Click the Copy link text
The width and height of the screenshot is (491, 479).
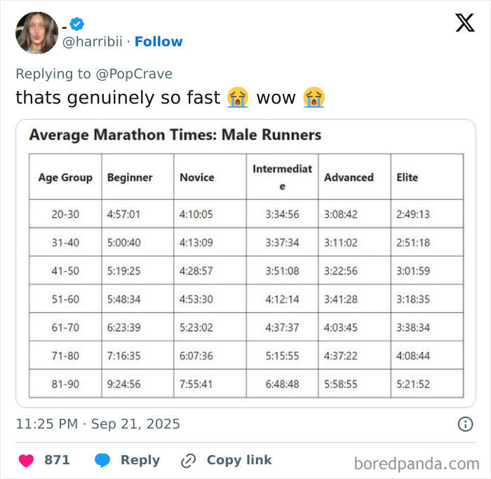(x=239, y=460)
